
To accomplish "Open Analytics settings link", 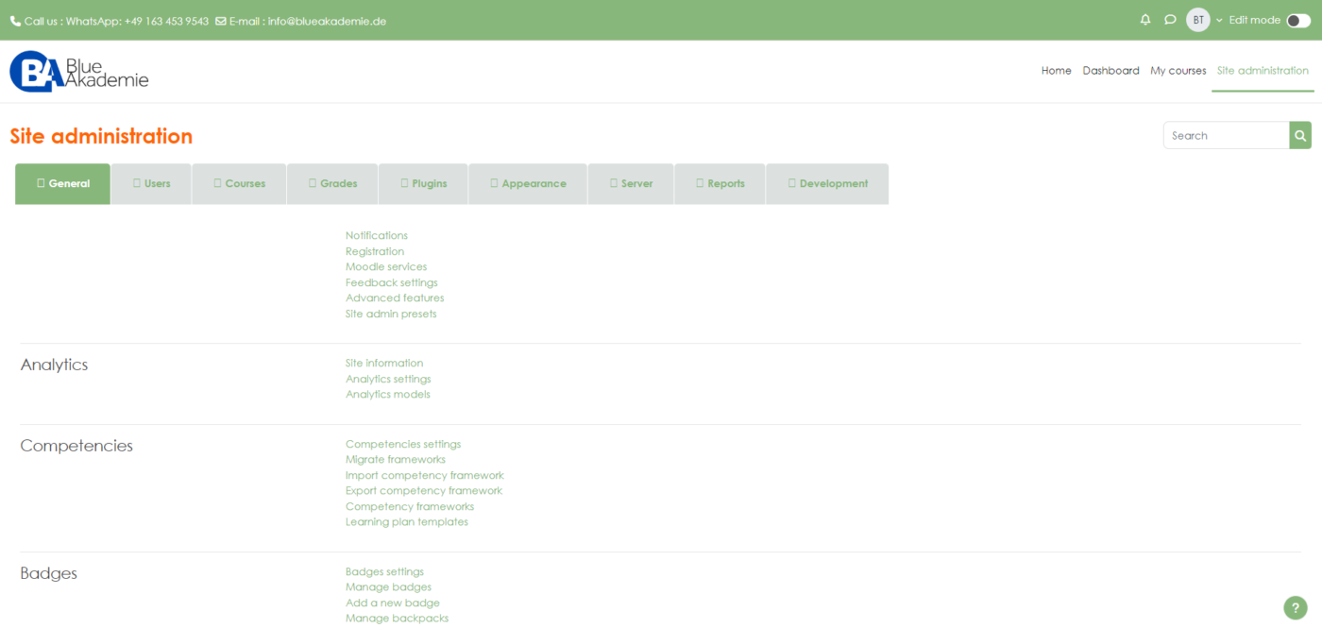I will pos(388,379).
